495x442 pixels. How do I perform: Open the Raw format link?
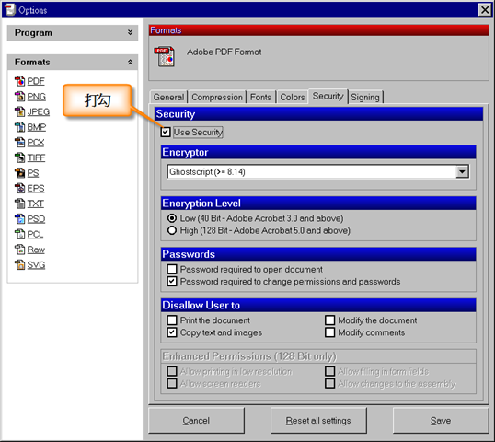[36, 250]
